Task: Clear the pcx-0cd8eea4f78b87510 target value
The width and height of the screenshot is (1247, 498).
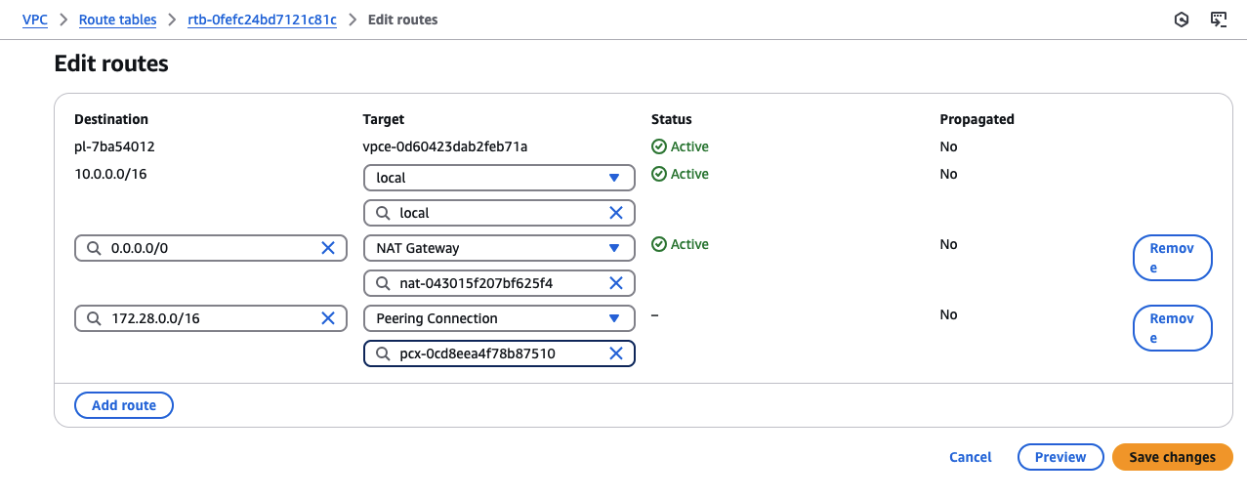Action: [616, 353]
